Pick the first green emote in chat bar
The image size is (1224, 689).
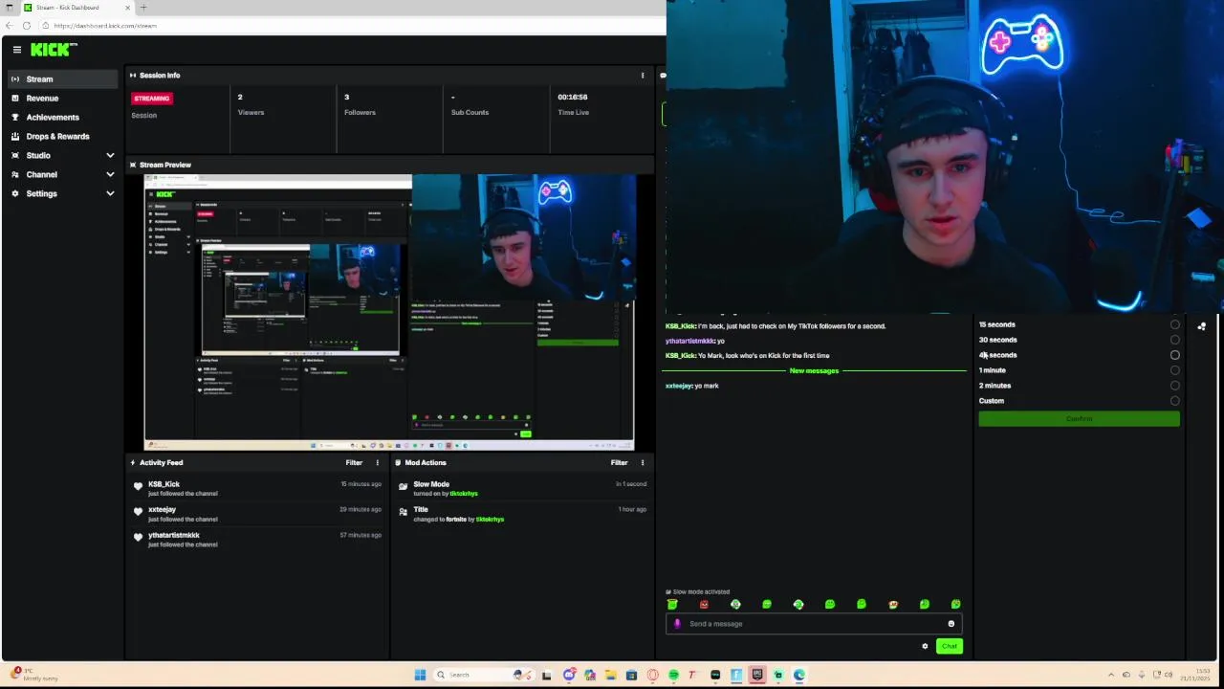[x=672, y=605]
